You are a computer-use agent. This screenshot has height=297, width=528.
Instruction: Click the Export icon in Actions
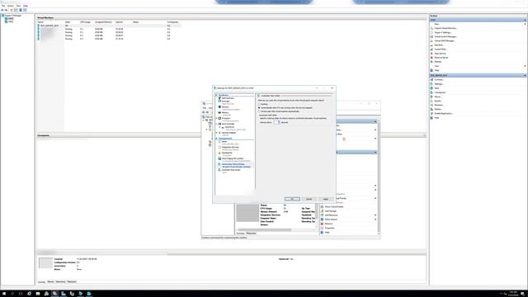pyautogui.click(x=431, y=101)
